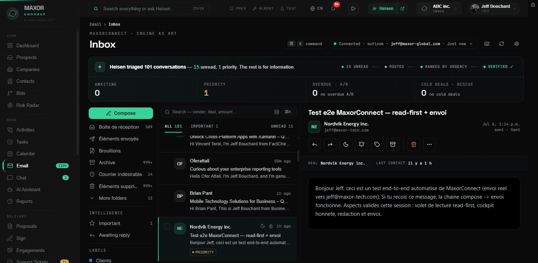Open the Important intelligence filter
Screen dimensions: 538x263
click(x=121, y=223)
